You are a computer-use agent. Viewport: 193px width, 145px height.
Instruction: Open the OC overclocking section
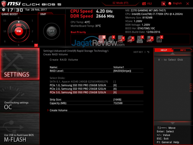[20, 96]
